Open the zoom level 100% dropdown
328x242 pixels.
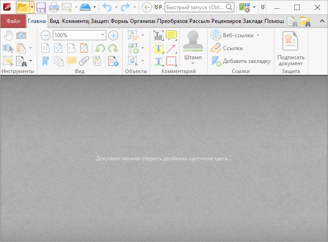103,35
